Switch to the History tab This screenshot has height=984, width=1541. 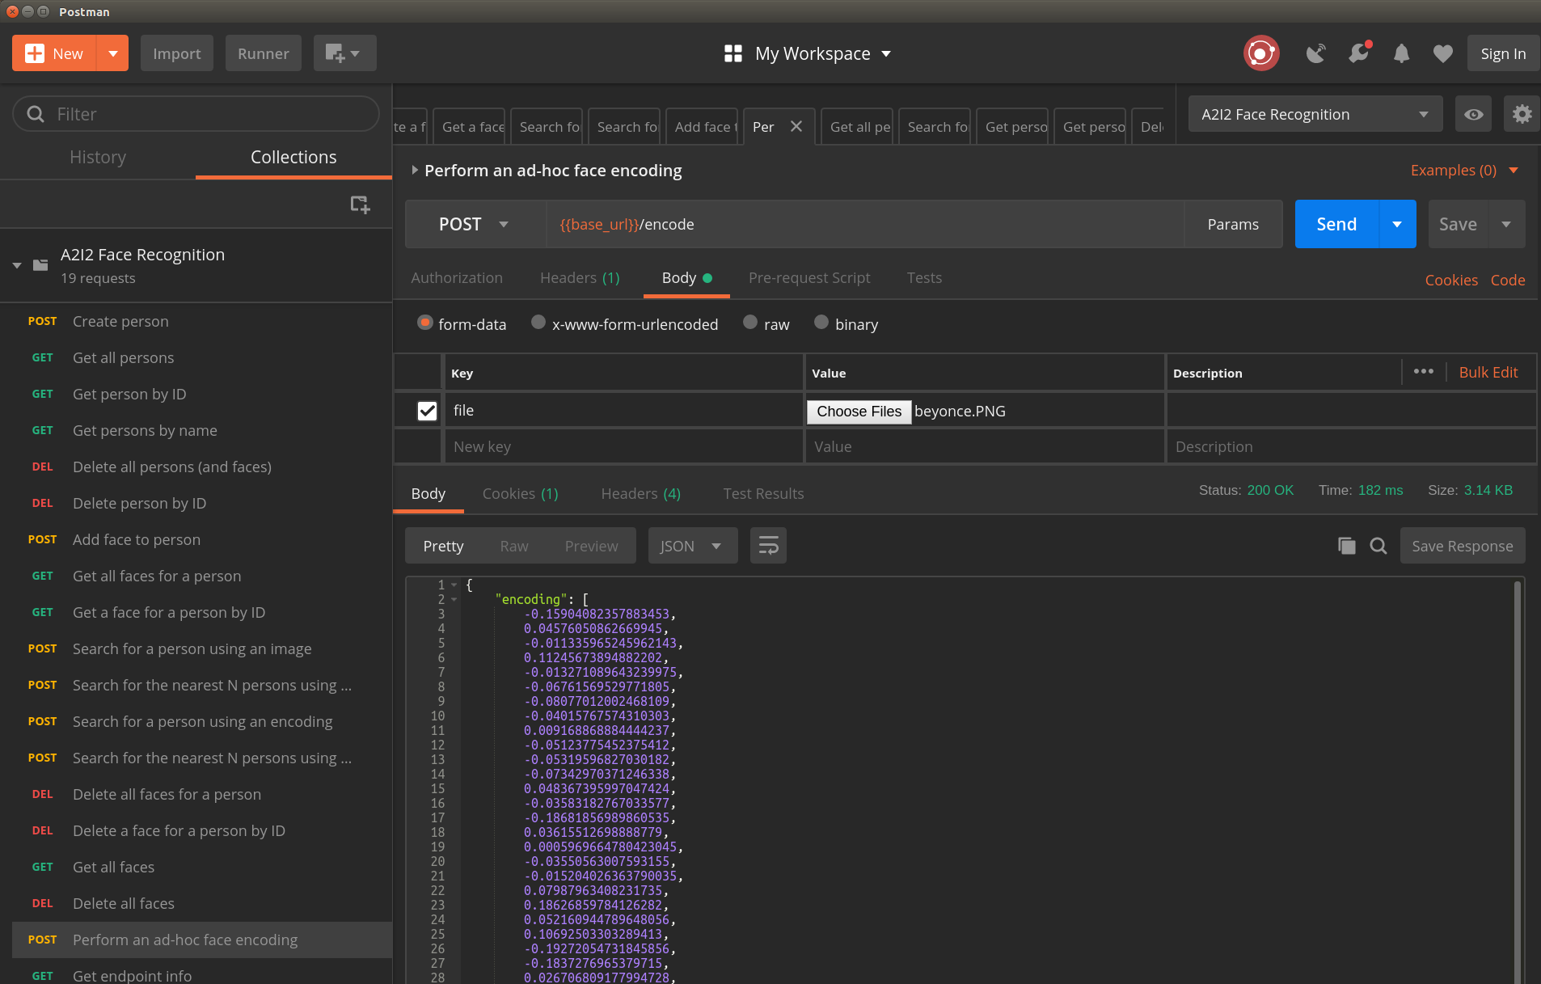[x=98, y=157]
